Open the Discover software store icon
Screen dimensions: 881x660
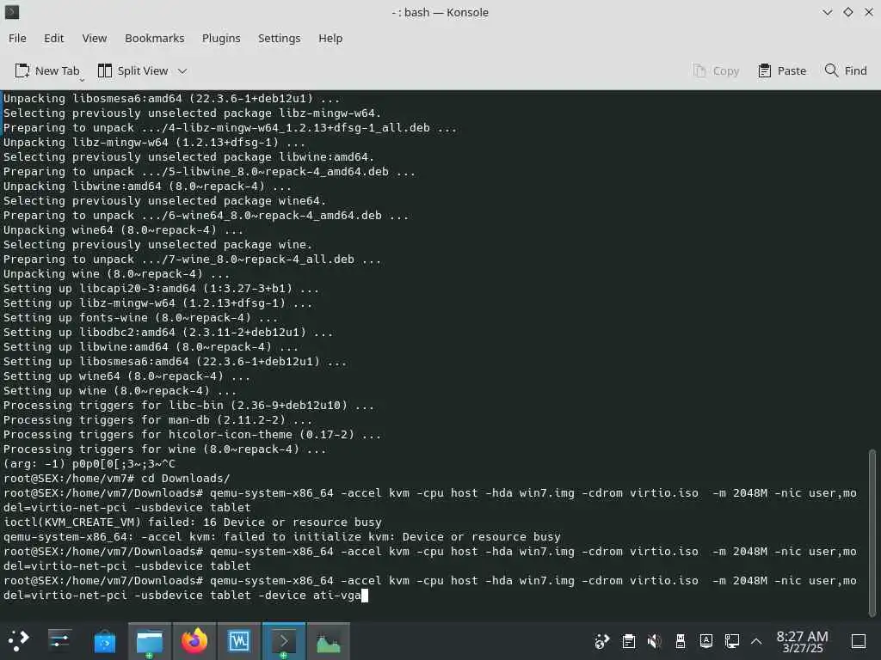tap(104, 640)
